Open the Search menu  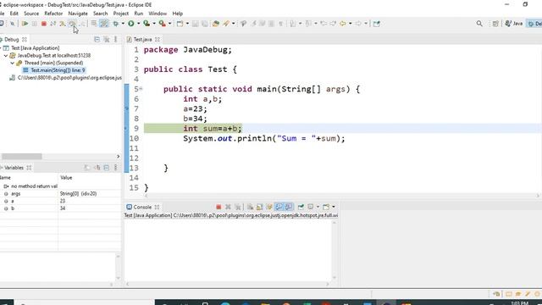coord(100,14)
